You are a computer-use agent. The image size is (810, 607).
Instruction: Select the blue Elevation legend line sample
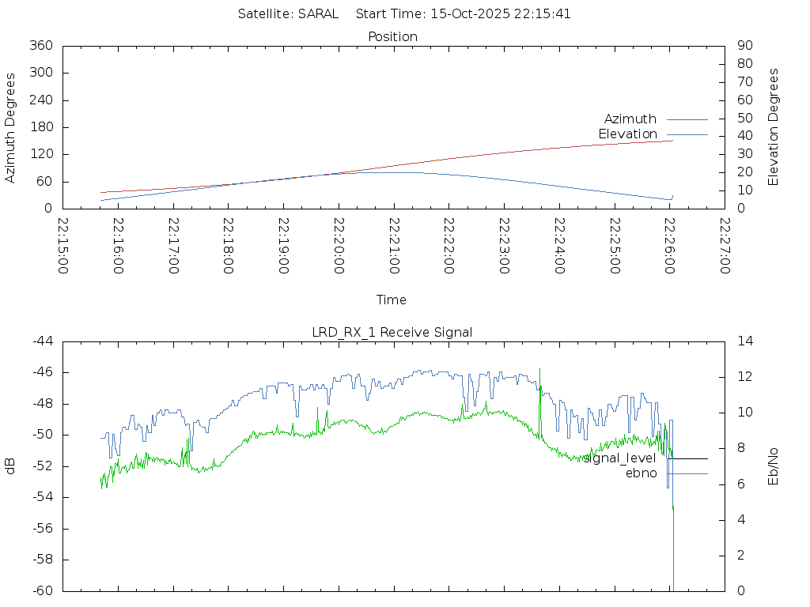coord(687,134)
